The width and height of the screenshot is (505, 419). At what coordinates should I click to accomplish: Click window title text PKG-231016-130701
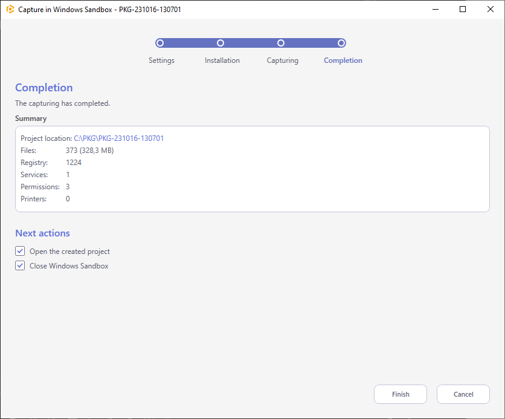[x=150, y=10]
